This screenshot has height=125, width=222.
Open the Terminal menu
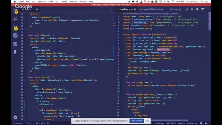[x=73, y=1]
